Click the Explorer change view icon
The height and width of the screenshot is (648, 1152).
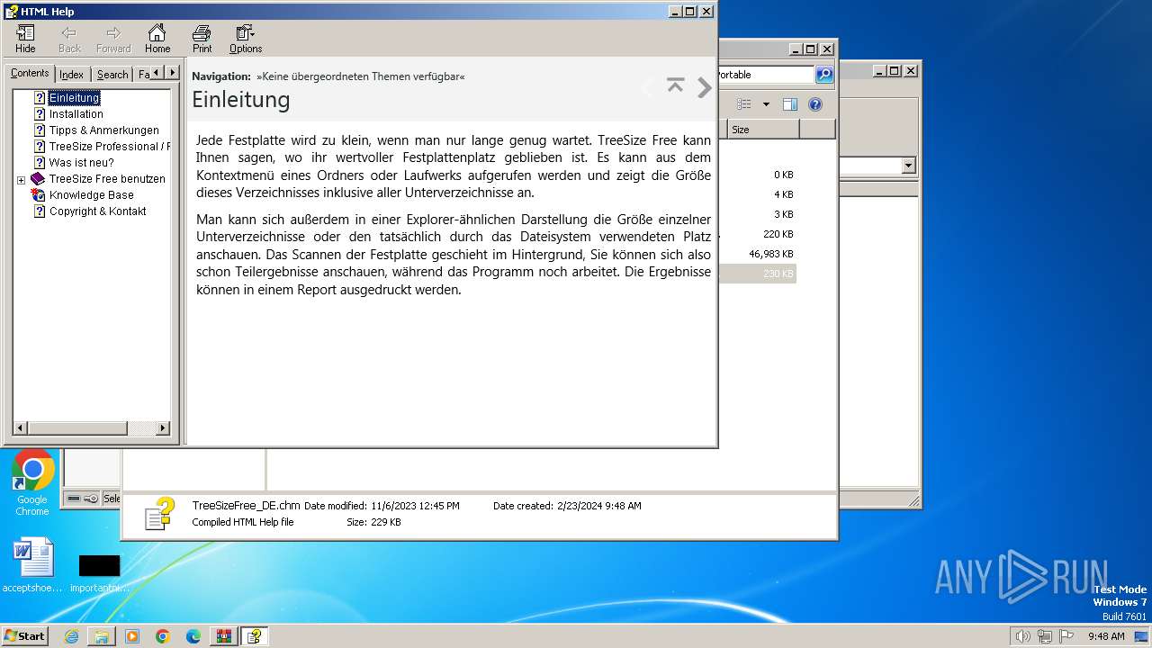(x=744, y=104)
